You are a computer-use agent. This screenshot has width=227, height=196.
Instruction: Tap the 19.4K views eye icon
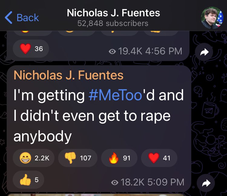pyautogui.click(x=112, y=51)
